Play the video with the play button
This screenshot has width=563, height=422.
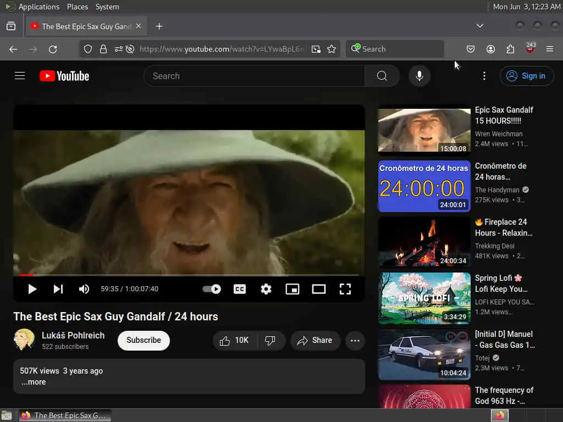click(x=32, y=289)
